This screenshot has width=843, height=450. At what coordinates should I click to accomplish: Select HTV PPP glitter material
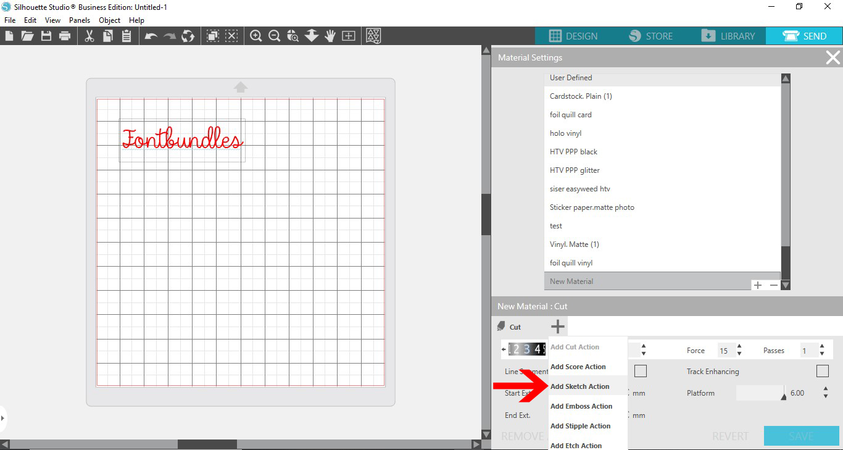[x=663, y=170]
